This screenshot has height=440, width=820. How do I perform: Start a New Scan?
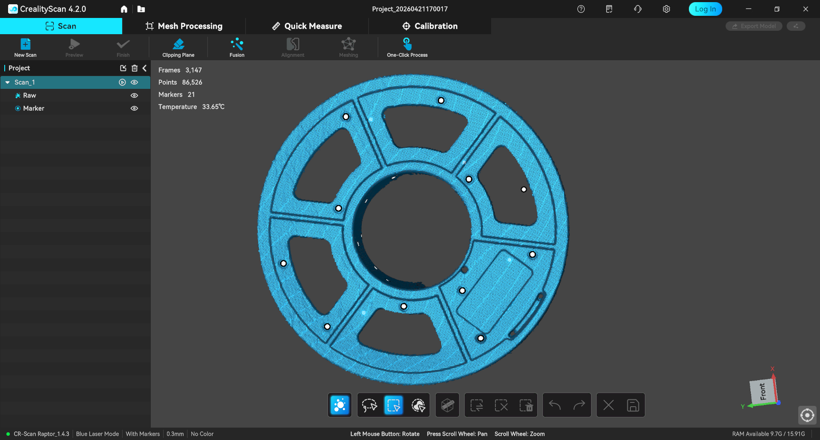click(x=25, y=47)
